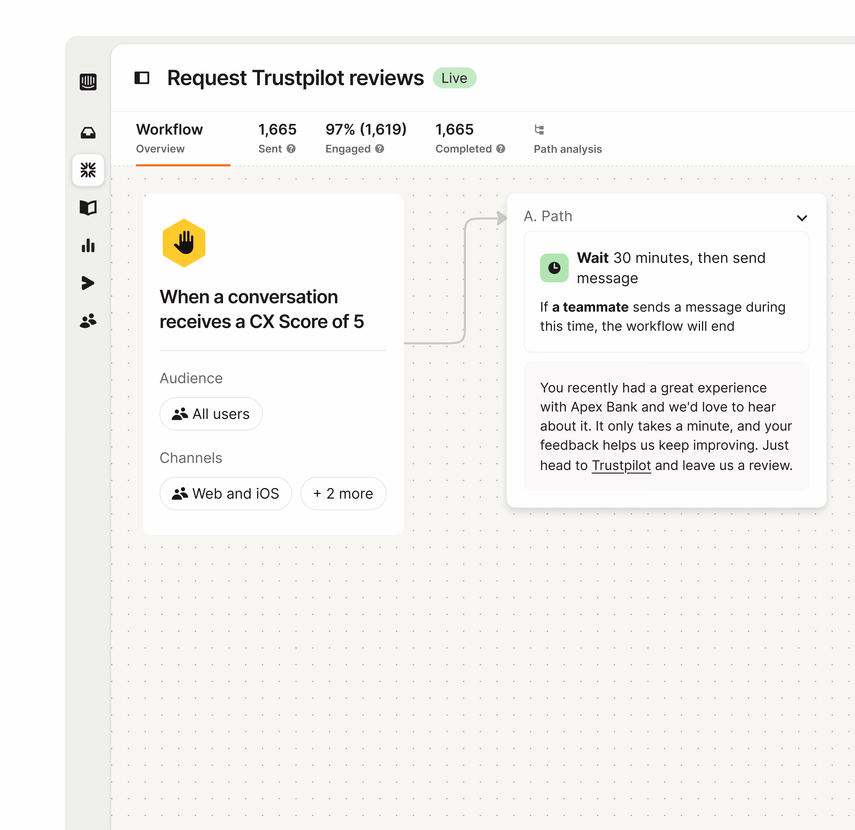Click the Live status badge

454,78
